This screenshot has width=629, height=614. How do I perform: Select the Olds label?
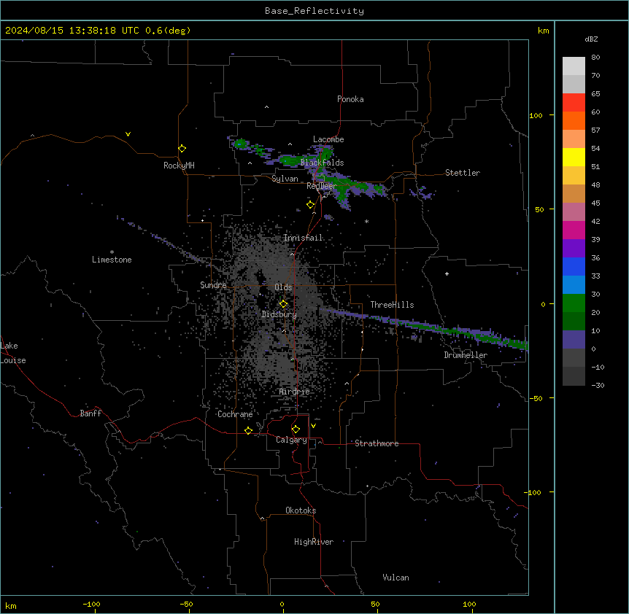(283, 287)
